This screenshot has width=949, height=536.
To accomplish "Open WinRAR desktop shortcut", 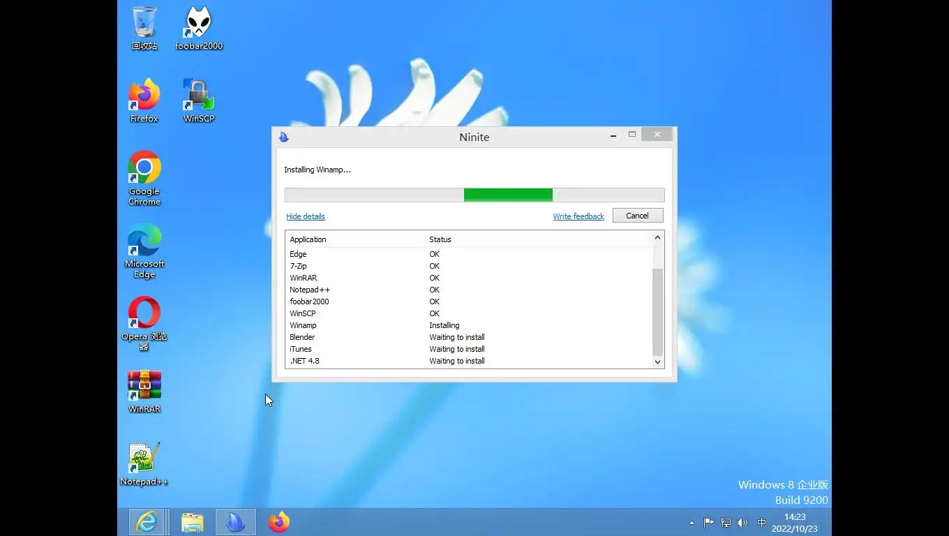I will point(144,391).
